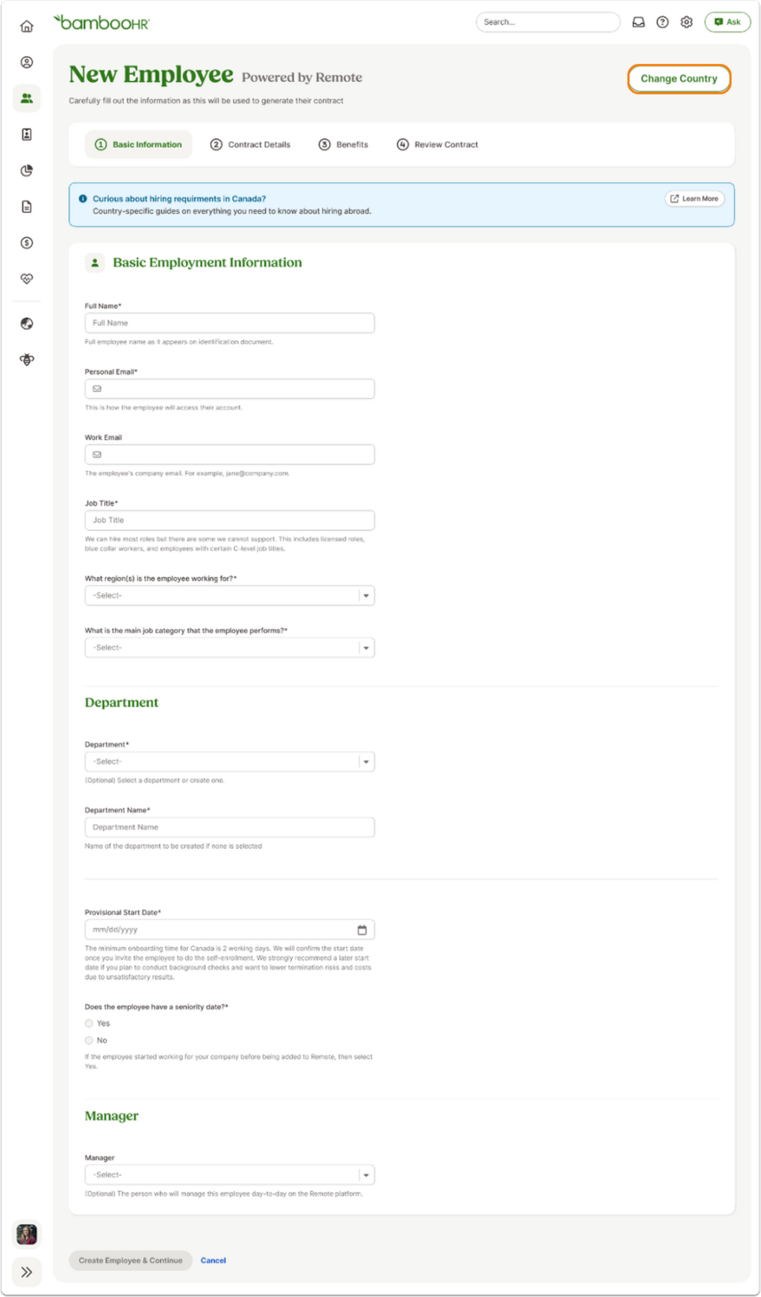Select the Contract Details step tab
This screenshot has width=761, height=1297.
pyautogui.click(x=250, y=144)
